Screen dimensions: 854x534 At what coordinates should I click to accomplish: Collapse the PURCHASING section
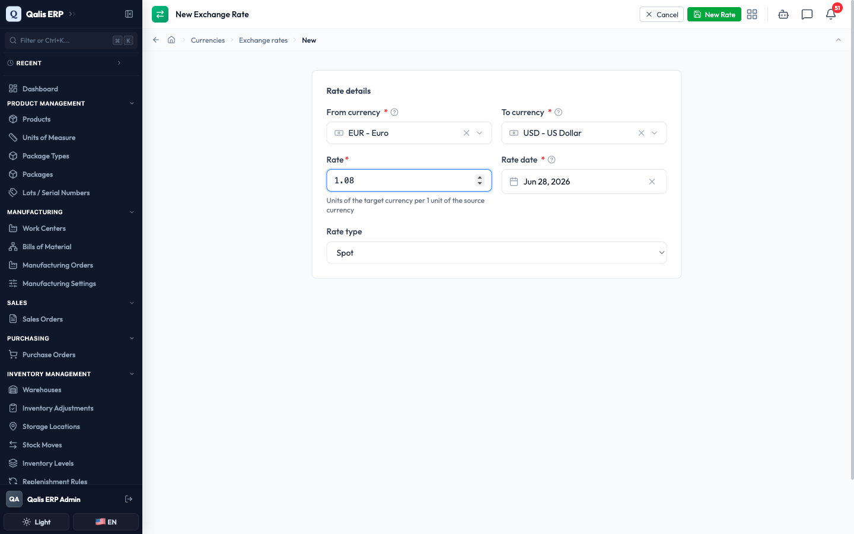click(x=132, y=338)
